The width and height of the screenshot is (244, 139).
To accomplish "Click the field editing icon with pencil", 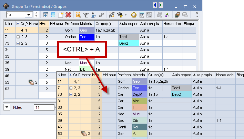I will click(79, 15).
